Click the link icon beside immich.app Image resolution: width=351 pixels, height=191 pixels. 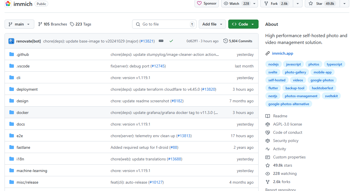pyautogui.click(x=267, y=54)
